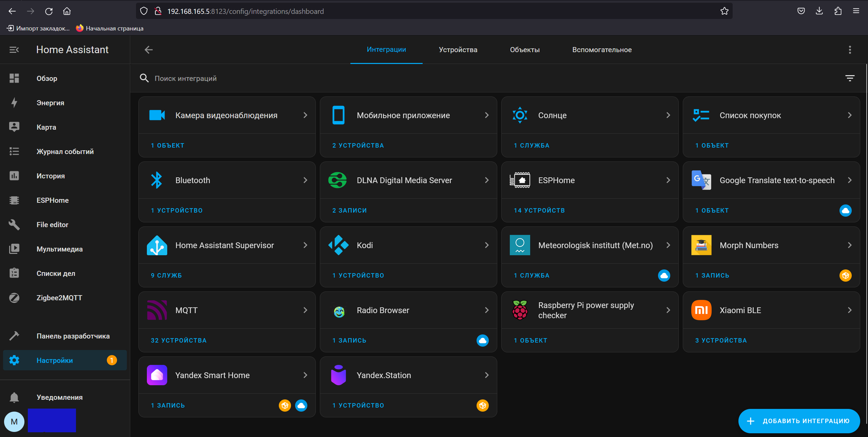Image resolution: width=868 pixels, height=437 pixels.
Task: Open ESPHome chip icon in sidebar
Action: [x=14, y=200]
